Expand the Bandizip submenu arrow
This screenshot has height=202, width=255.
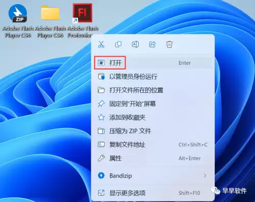pos(205,175)
